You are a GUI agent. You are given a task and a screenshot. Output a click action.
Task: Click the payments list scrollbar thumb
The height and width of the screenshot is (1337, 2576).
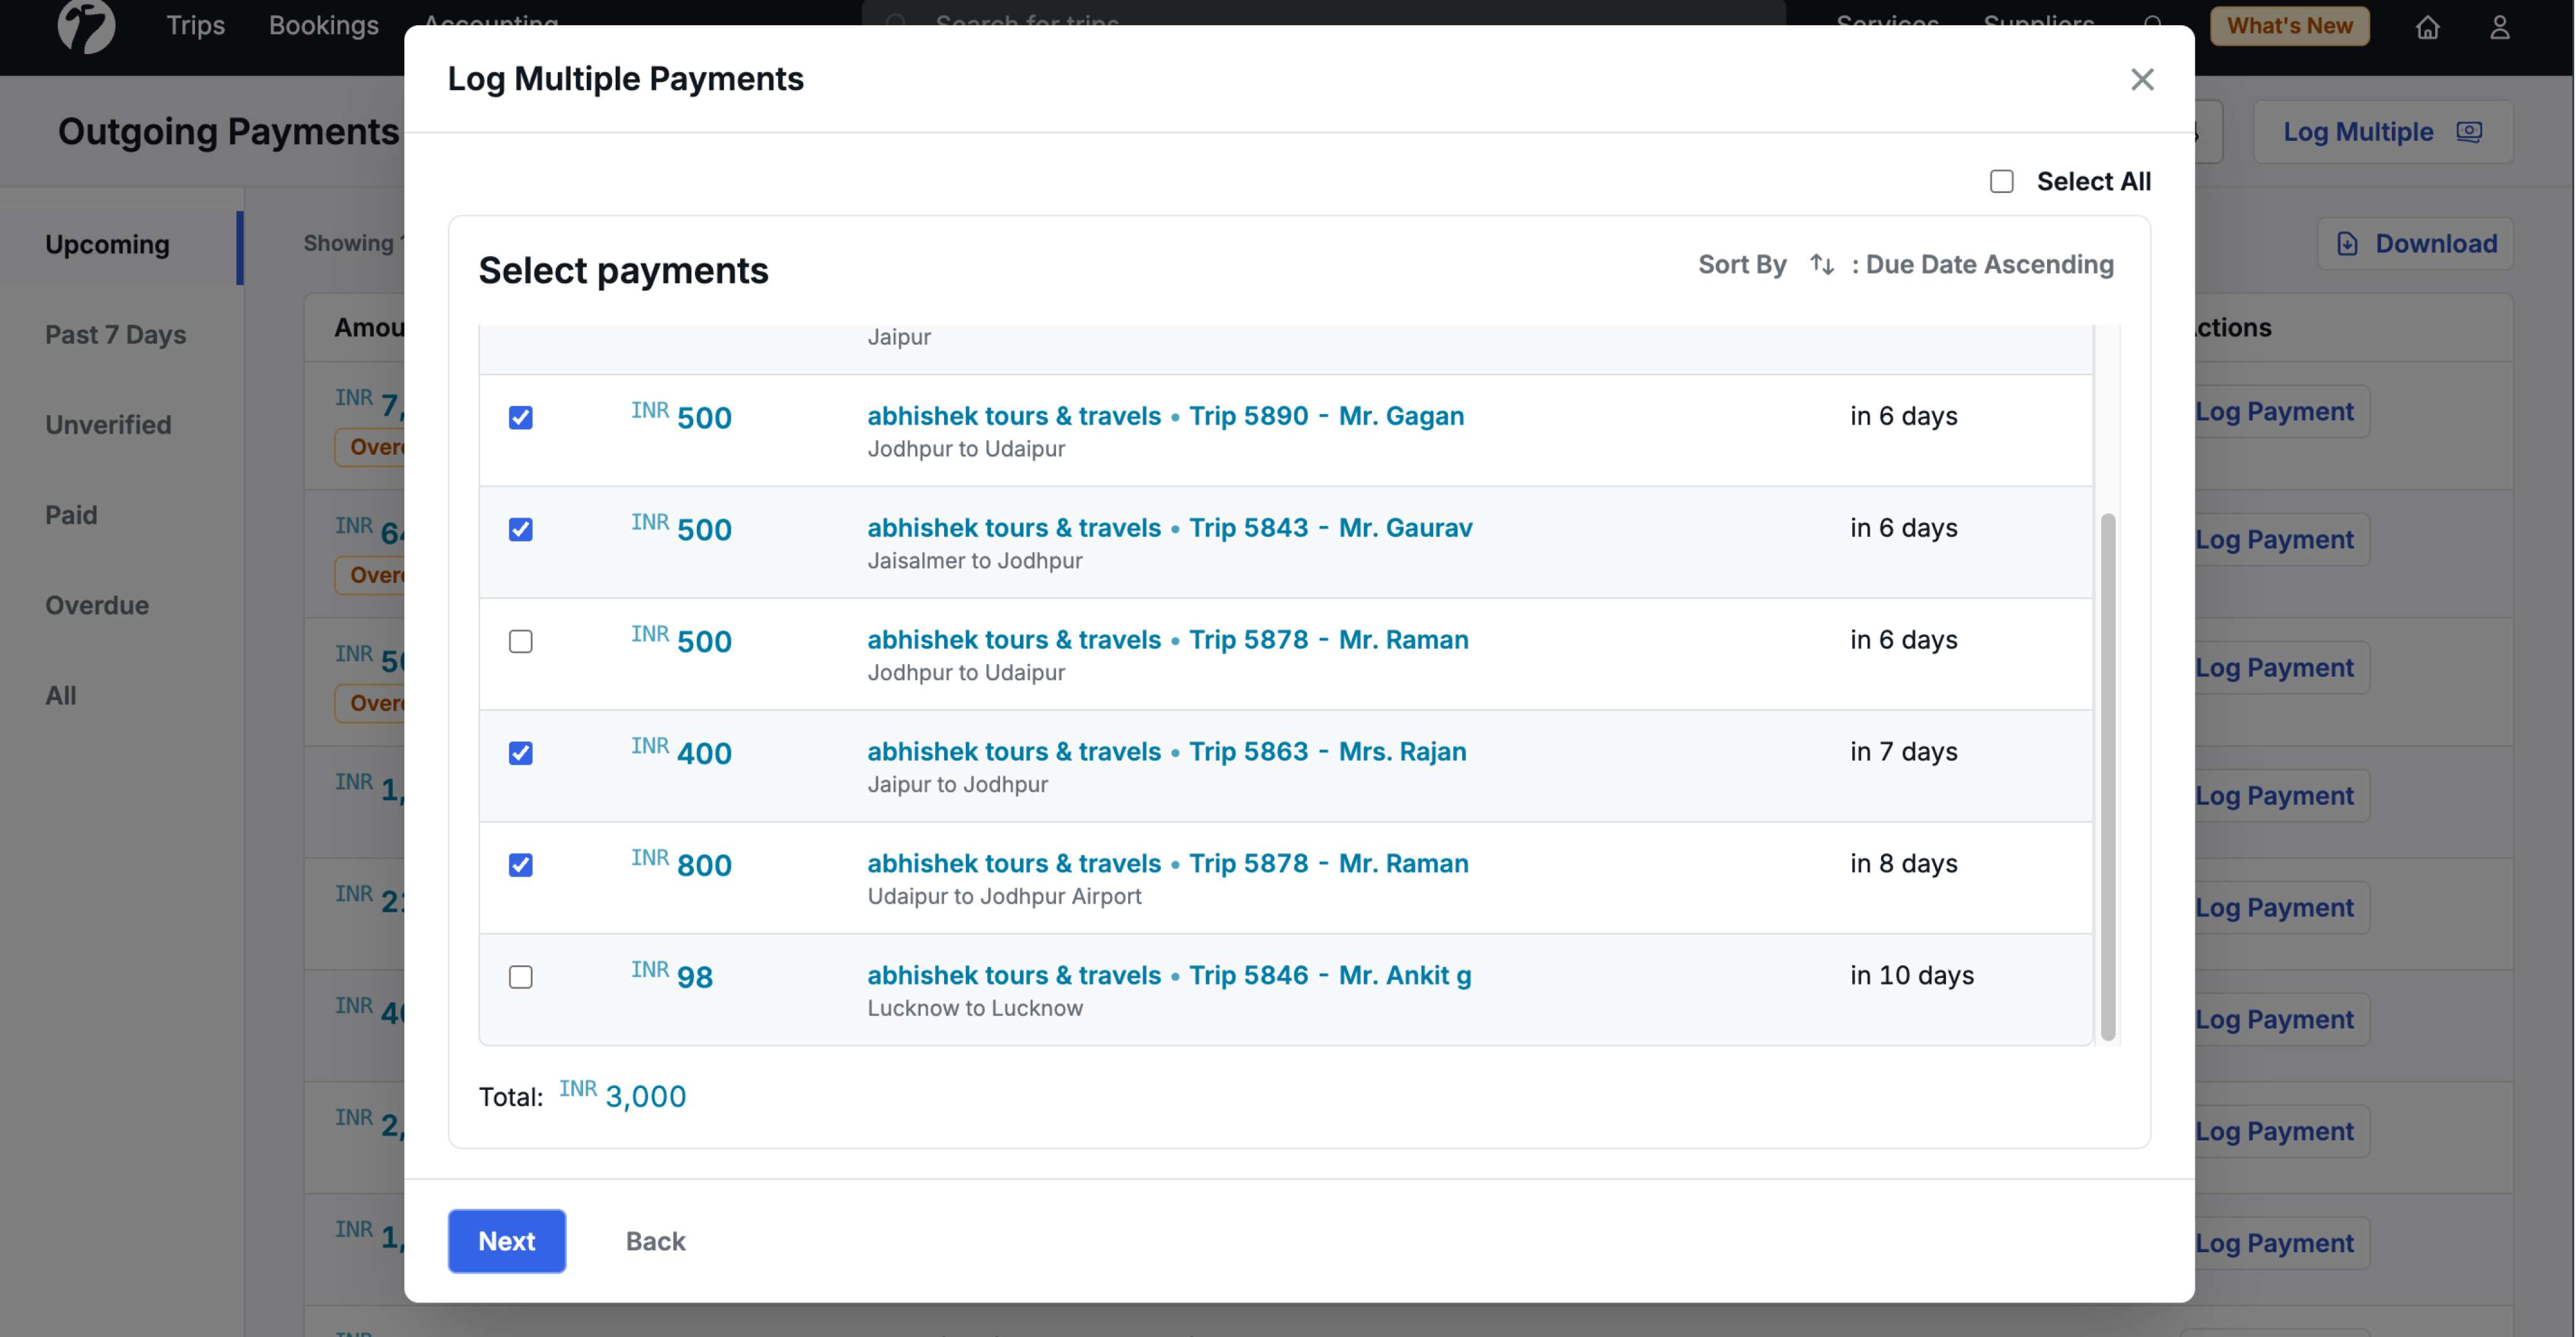pyautogui.click(x=2107, y=775)
